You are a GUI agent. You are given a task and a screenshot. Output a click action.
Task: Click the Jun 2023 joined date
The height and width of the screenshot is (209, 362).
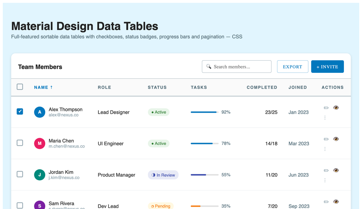[299, 175]
